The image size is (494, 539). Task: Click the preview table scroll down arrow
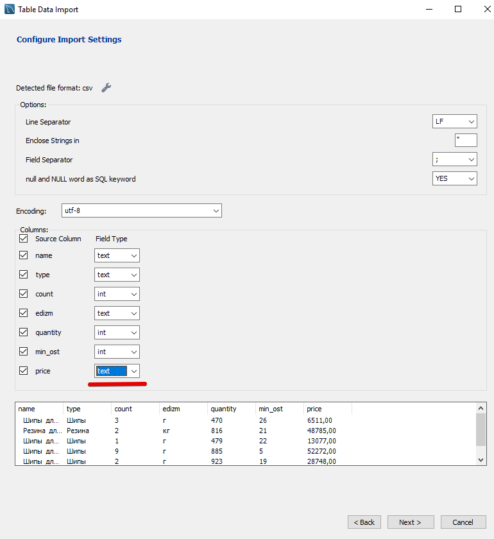(x=482, y=460)
